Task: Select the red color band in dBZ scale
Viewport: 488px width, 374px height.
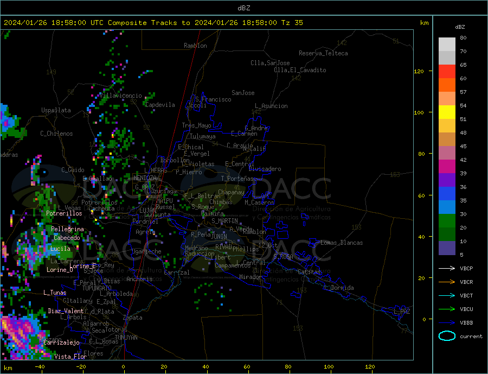Action: click(447, 71)
